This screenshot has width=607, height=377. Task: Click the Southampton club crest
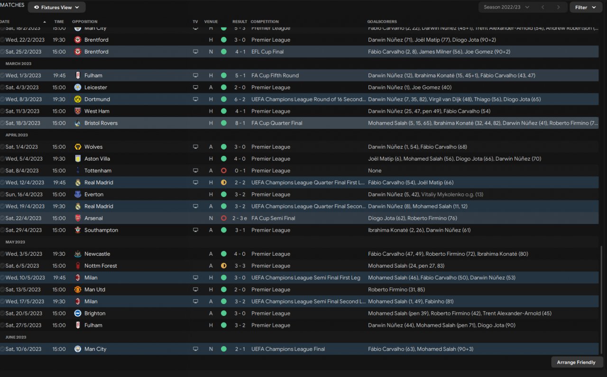(x=78, y=230)
